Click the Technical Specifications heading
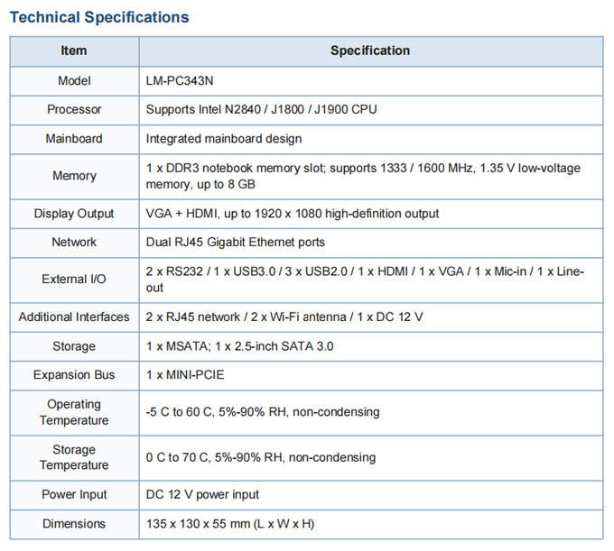The width and height of the screenshot is (614, 551). [99, 17]
